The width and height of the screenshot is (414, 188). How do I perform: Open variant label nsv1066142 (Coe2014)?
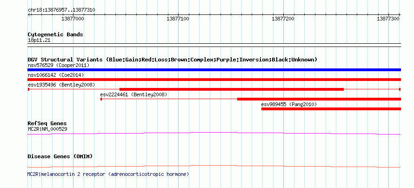[x=56, y=75]
